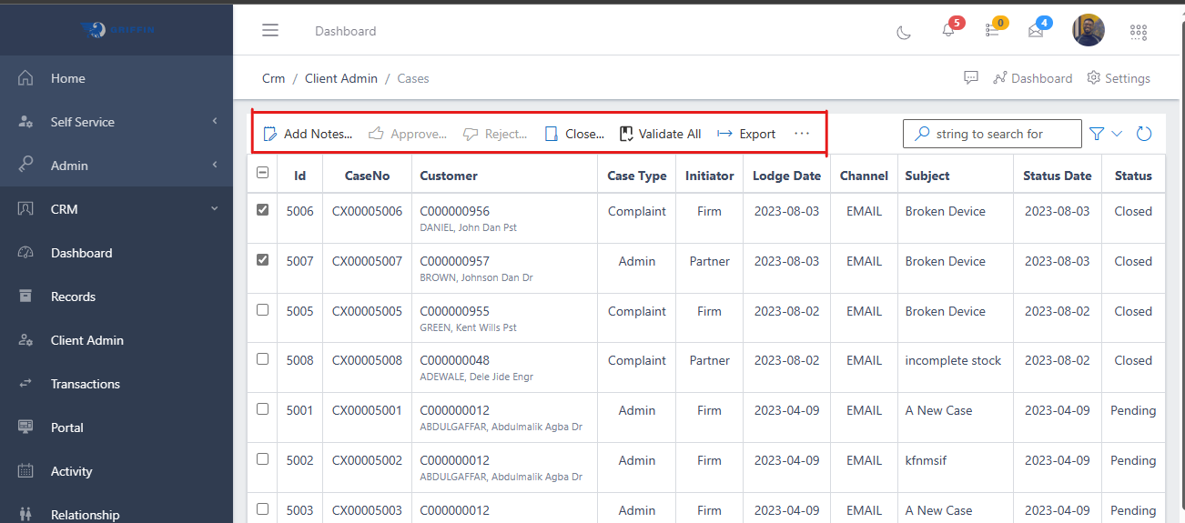Click the Portal monitor icon
This screenshot has height=523, width=1185.
coord(25,427)
